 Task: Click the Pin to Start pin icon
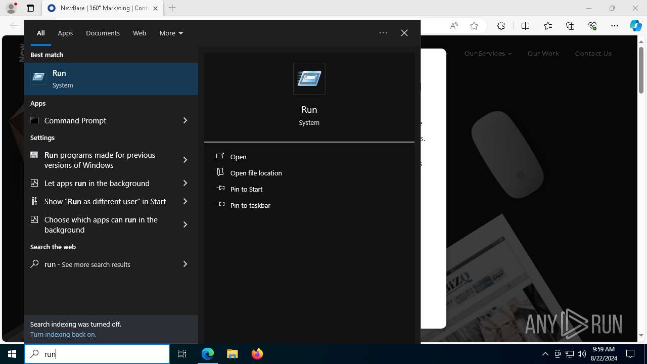tap(220, 189)
